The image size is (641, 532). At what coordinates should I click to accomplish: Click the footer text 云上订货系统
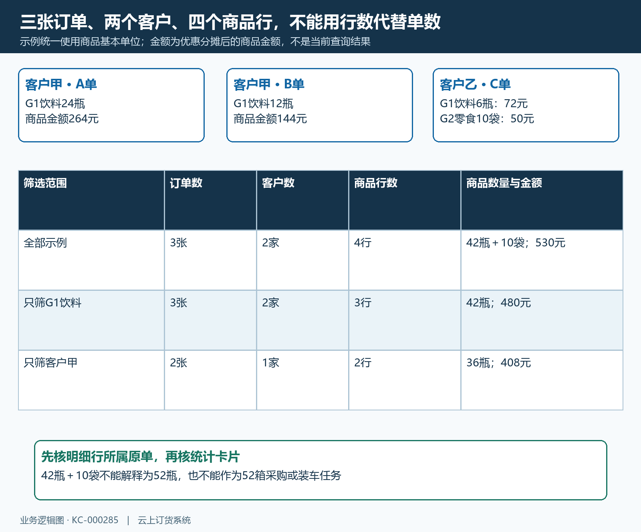coord(164,520)
